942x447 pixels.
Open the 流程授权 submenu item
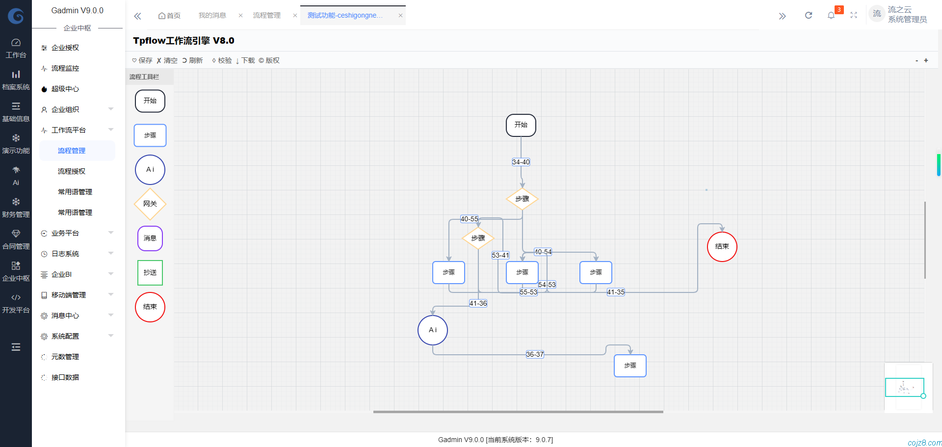(72, 171)
